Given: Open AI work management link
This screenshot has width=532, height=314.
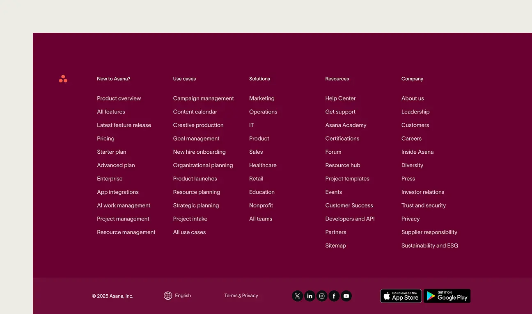Looking at the screenshot, I should (124, 205).
